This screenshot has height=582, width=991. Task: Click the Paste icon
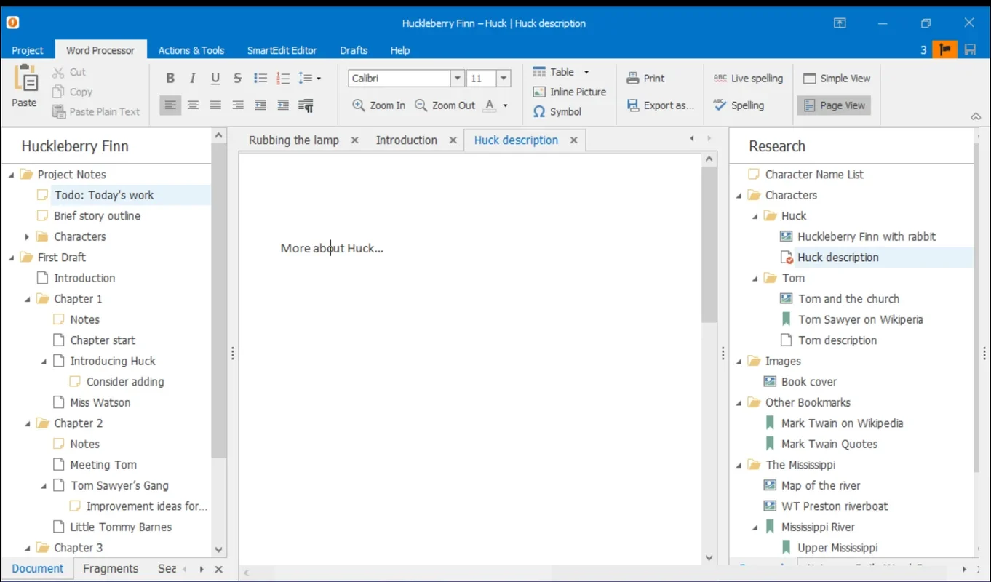(x=25, y=79)
